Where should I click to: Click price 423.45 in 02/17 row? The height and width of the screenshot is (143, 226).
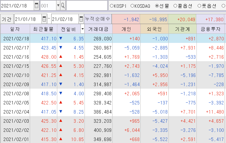49,48
